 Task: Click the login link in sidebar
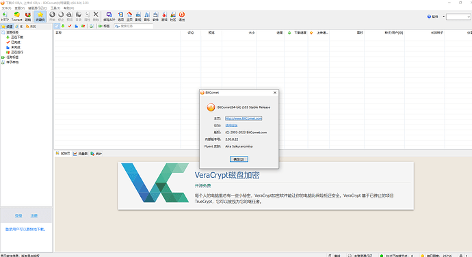point(18,216)
